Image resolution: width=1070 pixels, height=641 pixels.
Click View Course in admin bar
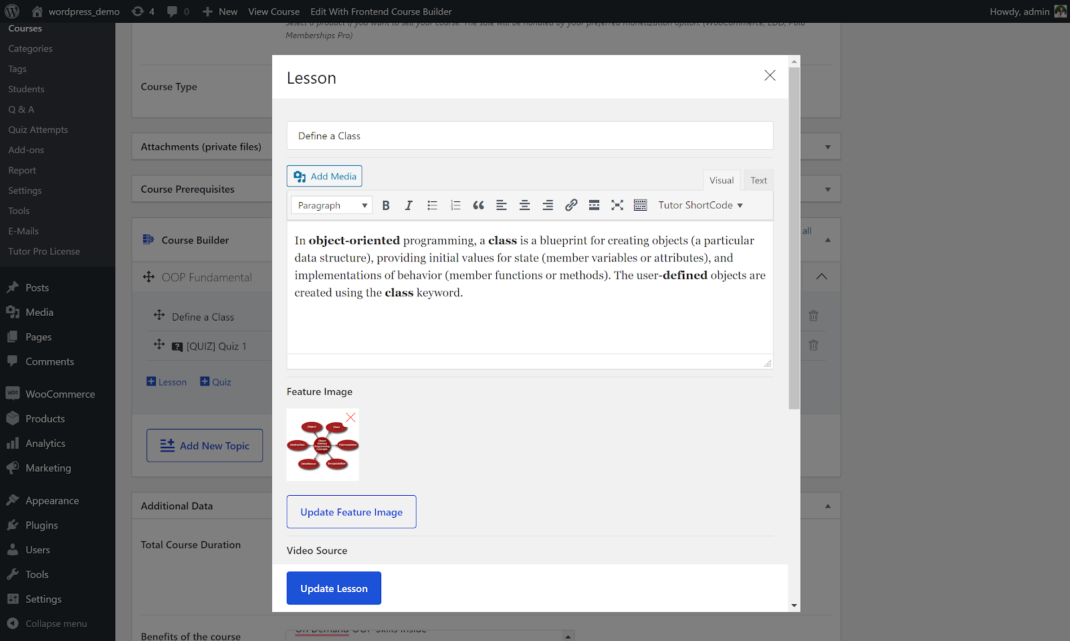(274, 11)
